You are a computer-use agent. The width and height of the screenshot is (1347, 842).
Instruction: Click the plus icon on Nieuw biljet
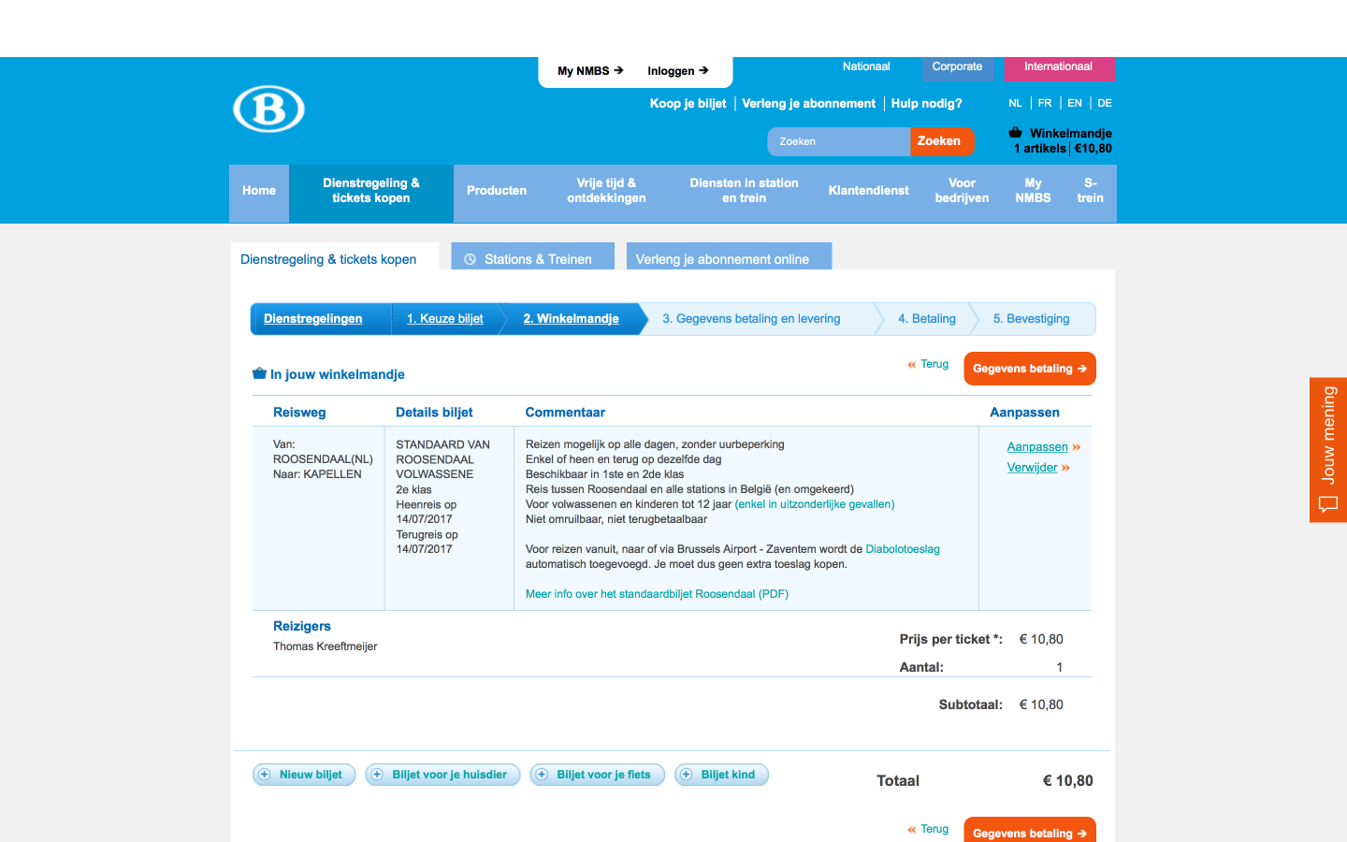(265, 775)
